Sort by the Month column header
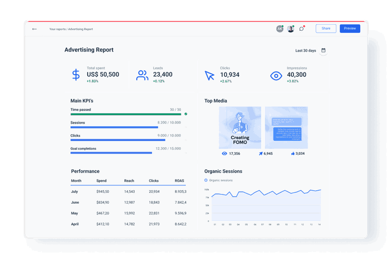The height and width of the screenshot is (259, 392). (76, 181)
